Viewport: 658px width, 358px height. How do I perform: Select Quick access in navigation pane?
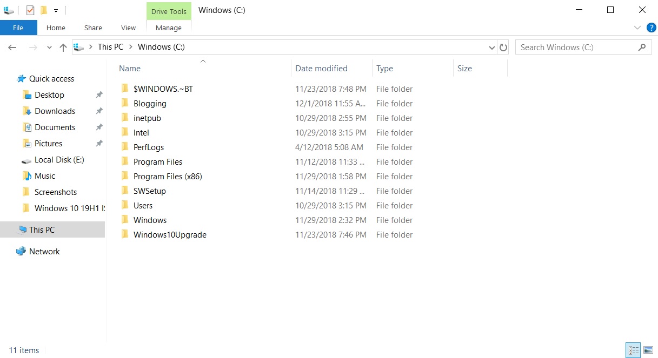pyautogui.click(x=51, y=78)
